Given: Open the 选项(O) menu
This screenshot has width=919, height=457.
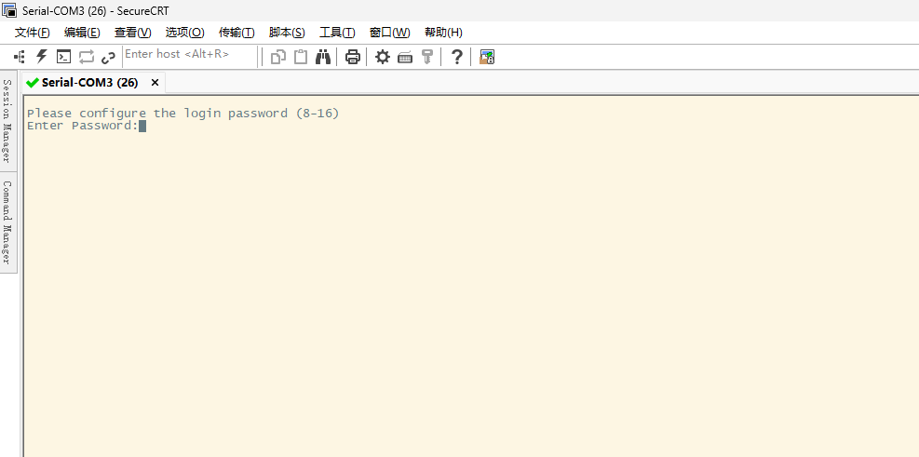Looking at the screenshot, I should (x=184, y=33).
